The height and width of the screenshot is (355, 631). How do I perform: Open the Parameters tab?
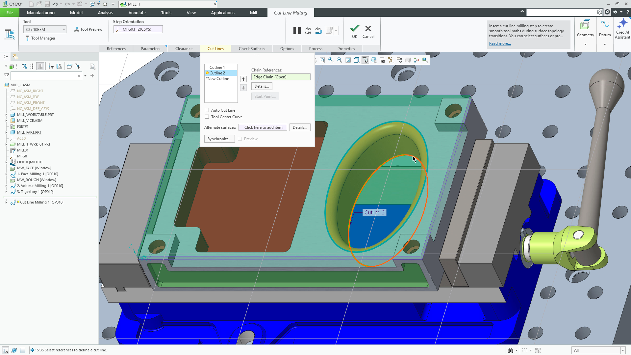pos(150,48)
